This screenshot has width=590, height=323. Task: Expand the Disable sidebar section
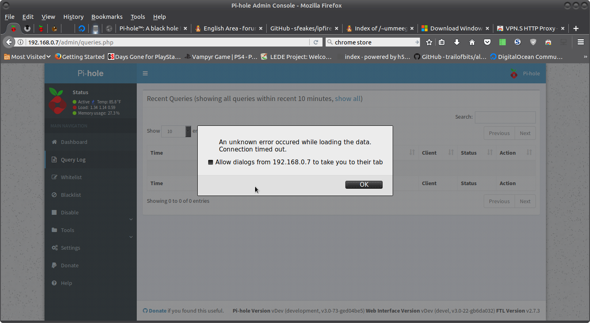[131, 220]
